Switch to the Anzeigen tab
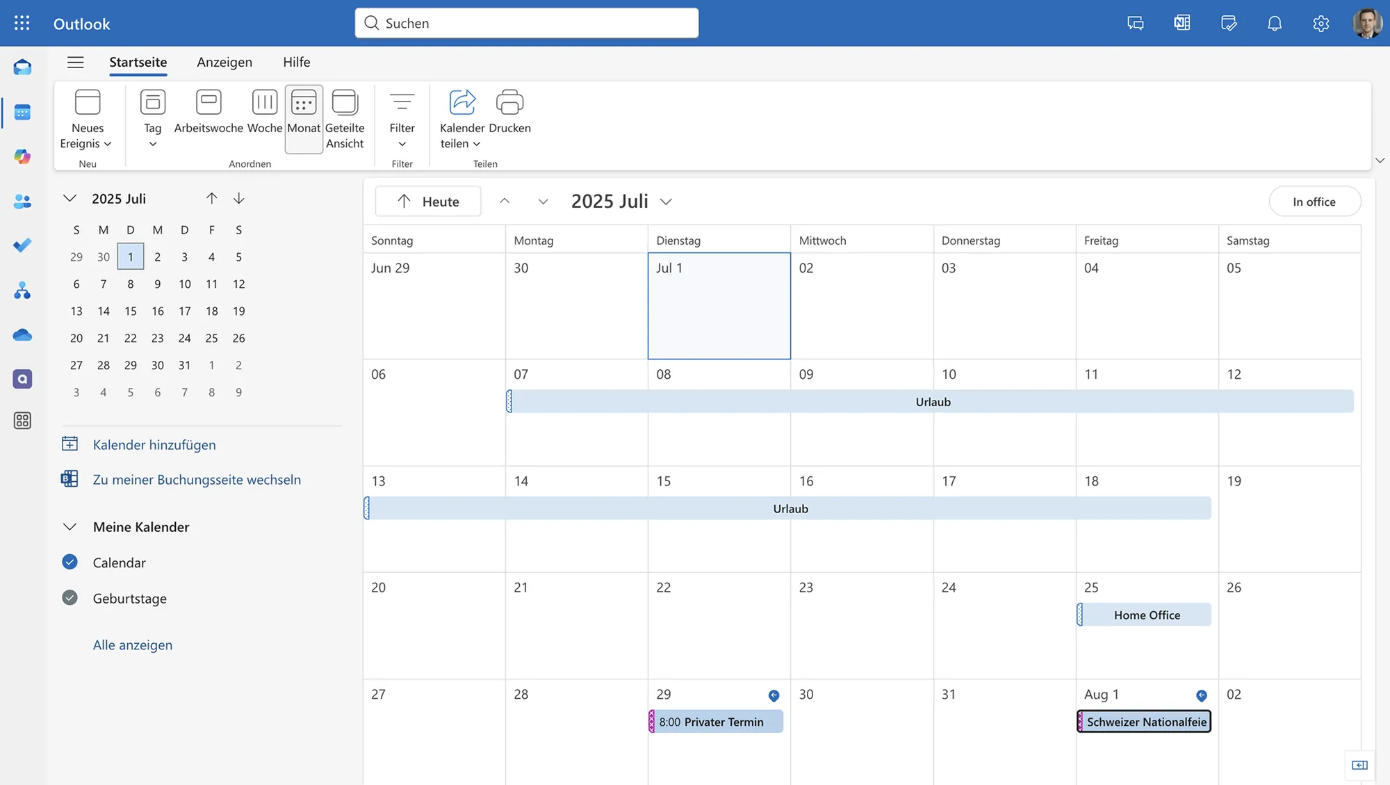1390x785 pixels. click(x=224, y=63)
